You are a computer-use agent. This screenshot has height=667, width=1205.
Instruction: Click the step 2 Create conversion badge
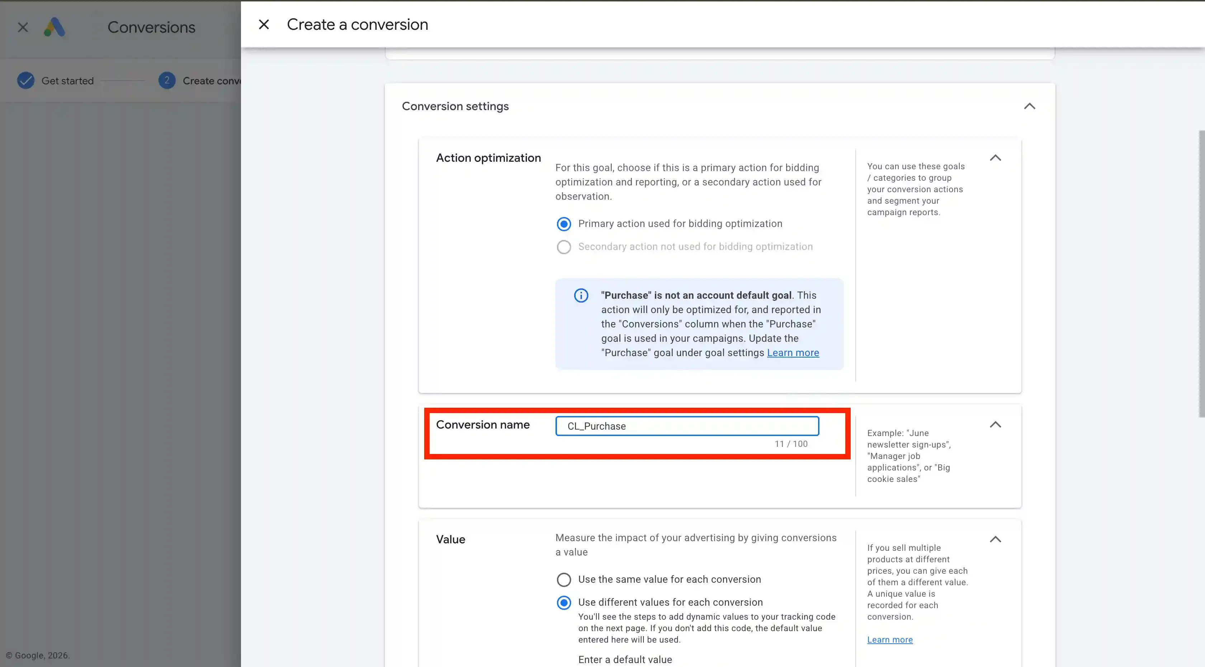point(167,80)
